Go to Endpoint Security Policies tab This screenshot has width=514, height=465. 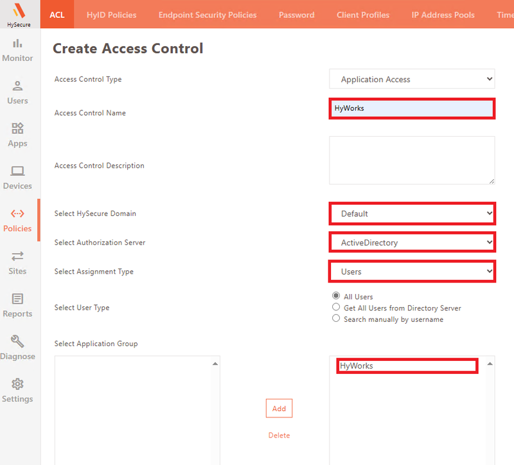(x=208, y=15)
